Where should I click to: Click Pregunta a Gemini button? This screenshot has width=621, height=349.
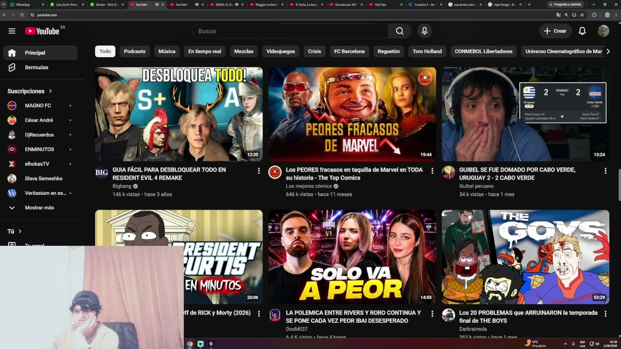tap(565, 4)
